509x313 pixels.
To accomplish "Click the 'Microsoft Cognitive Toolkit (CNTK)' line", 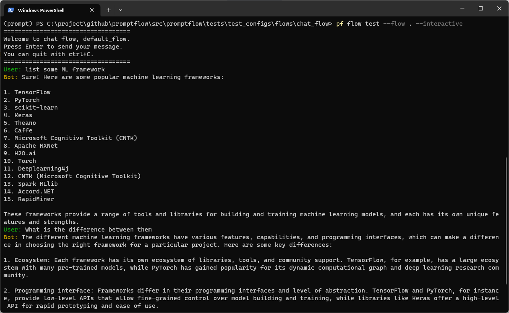I will pyautogui.click(x=76, y=138).
